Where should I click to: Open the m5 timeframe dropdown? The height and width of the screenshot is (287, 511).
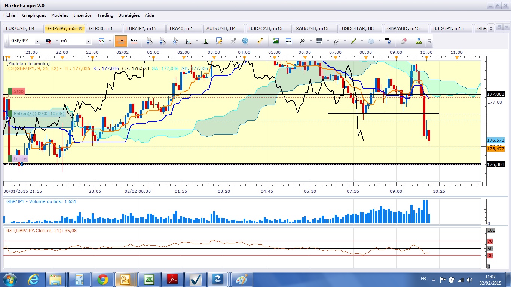(x=89, y=41)
